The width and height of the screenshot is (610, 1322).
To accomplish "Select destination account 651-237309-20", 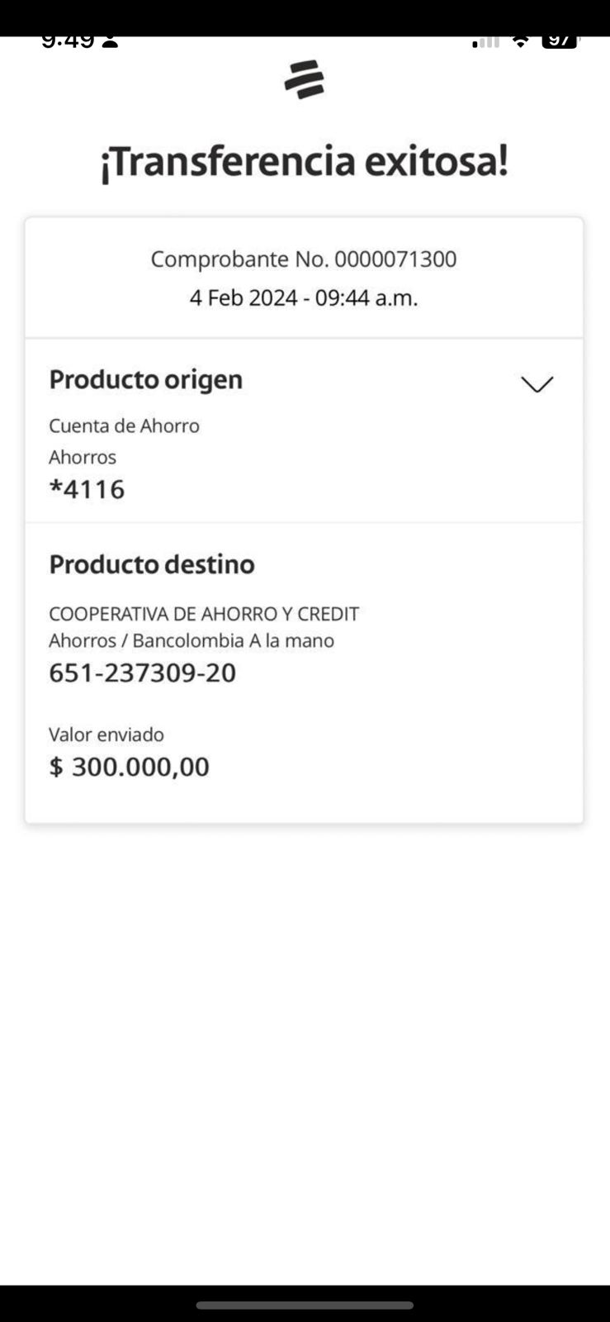I will (142, 673).
